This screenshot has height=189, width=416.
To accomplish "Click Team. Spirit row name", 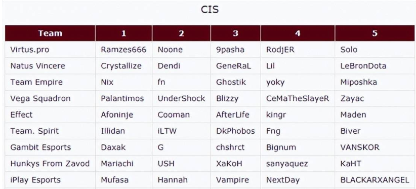I will click(x=34, y=131).
